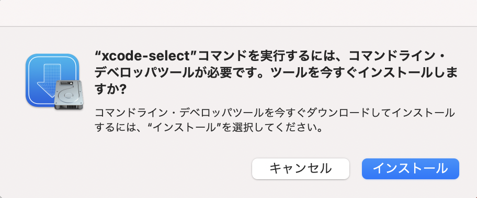Click the quoted "インストール" word in the description
This screenshot has width=477, height=198.
click(x=186, y=127)
